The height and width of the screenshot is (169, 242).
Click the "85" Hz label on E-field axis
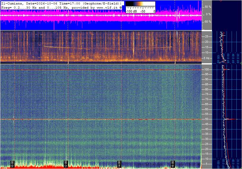pos(206,84)
